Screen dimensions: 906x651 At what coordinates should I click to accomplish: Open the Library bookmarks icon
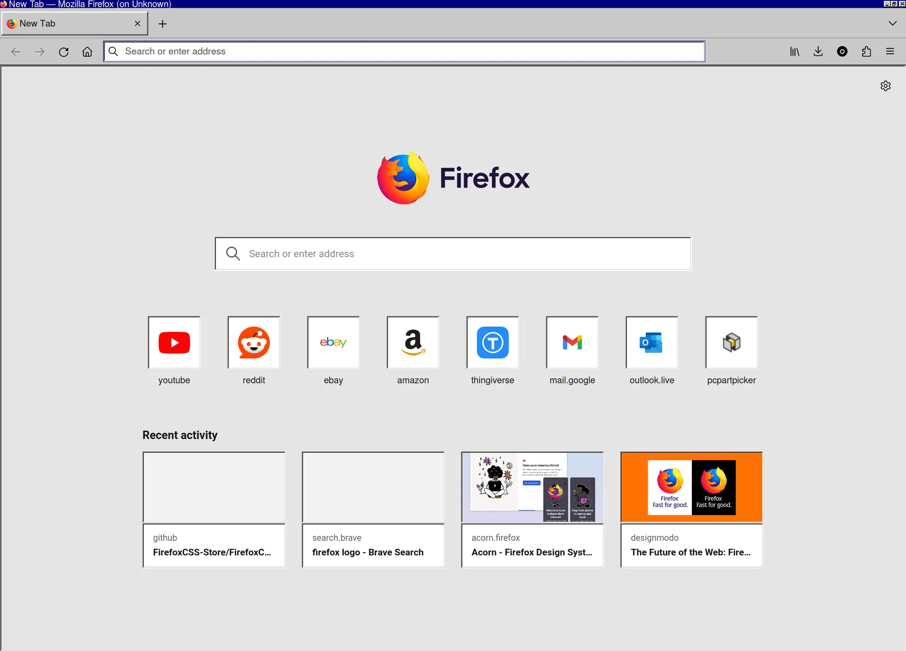(795, 52)
